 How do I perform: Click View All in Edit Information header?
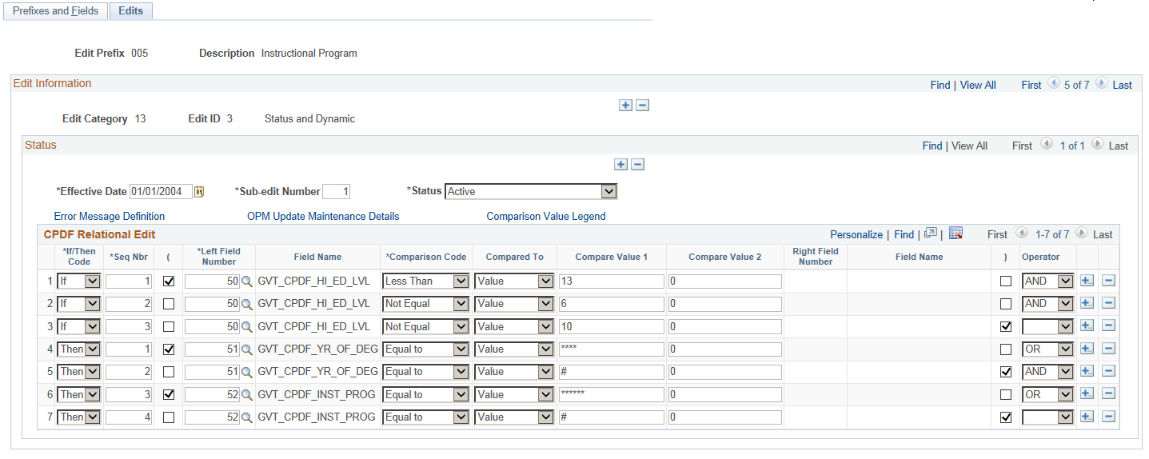click(x=978, y=85)
